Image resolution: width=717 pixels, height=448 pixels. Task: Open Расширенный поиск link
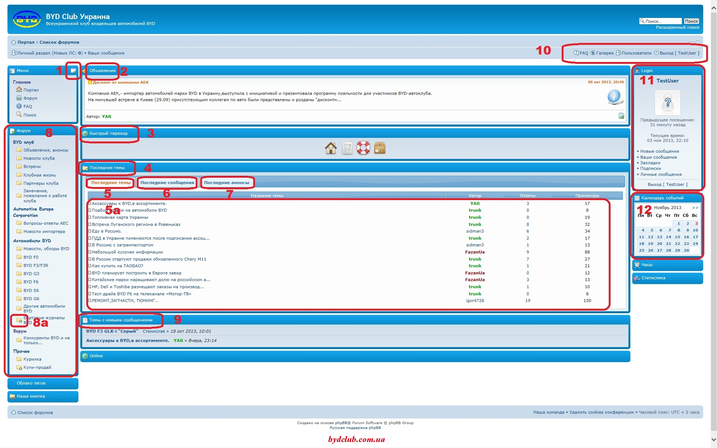point(677,27)
